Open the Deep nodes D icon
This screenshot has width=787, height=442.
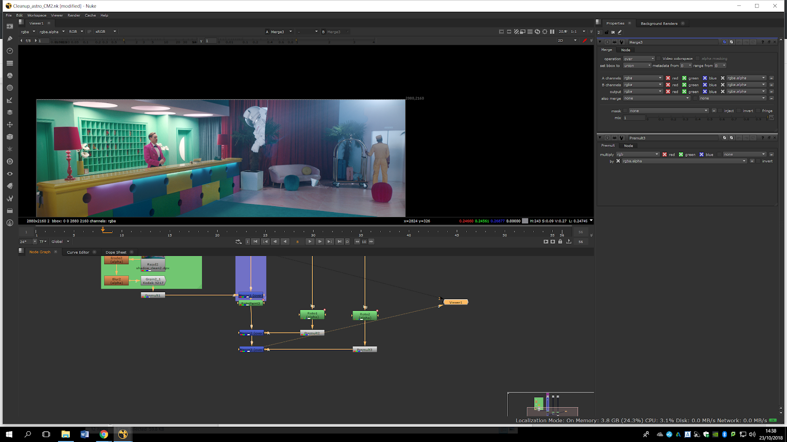pos(9,162)
